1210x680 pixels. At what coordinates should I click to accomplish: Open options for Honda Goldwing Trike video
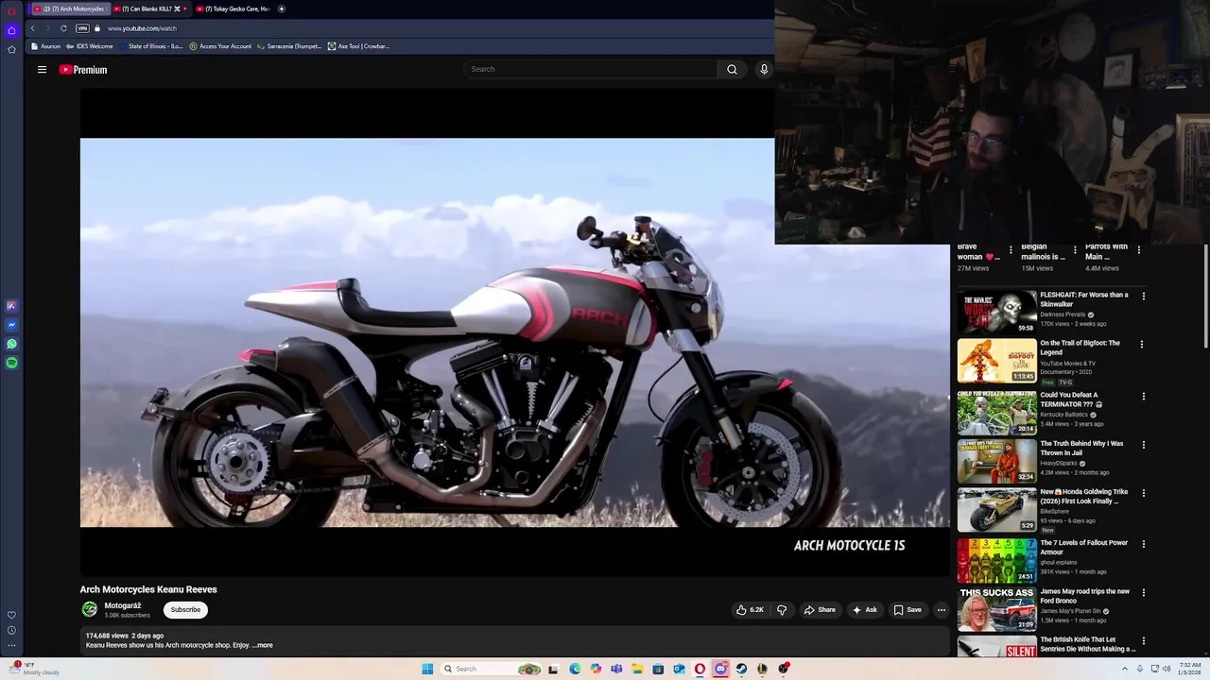(x=1143, y=493)
